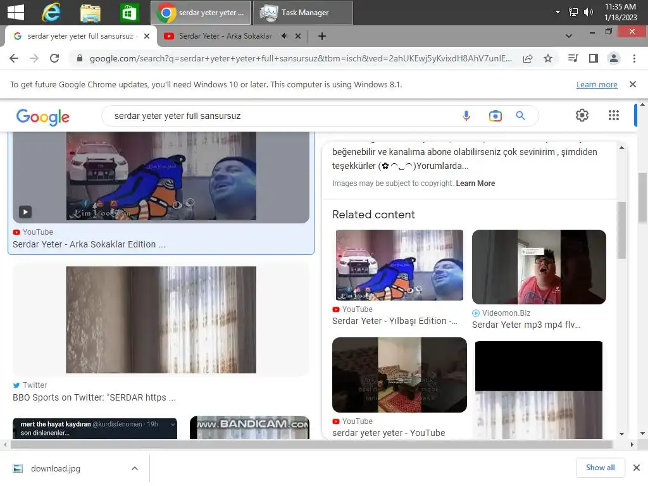
Task: Follow the Learn more update link
Action: click(597, 84)
